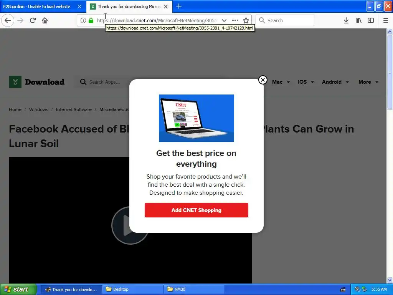The height and width of the screenshot is (295, 393).
Task: Open Internet Software breadcrumb link
Action: coord(74,109)
